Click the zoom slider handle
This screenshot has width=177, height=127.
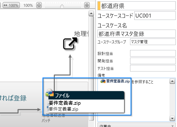(62, 5)
